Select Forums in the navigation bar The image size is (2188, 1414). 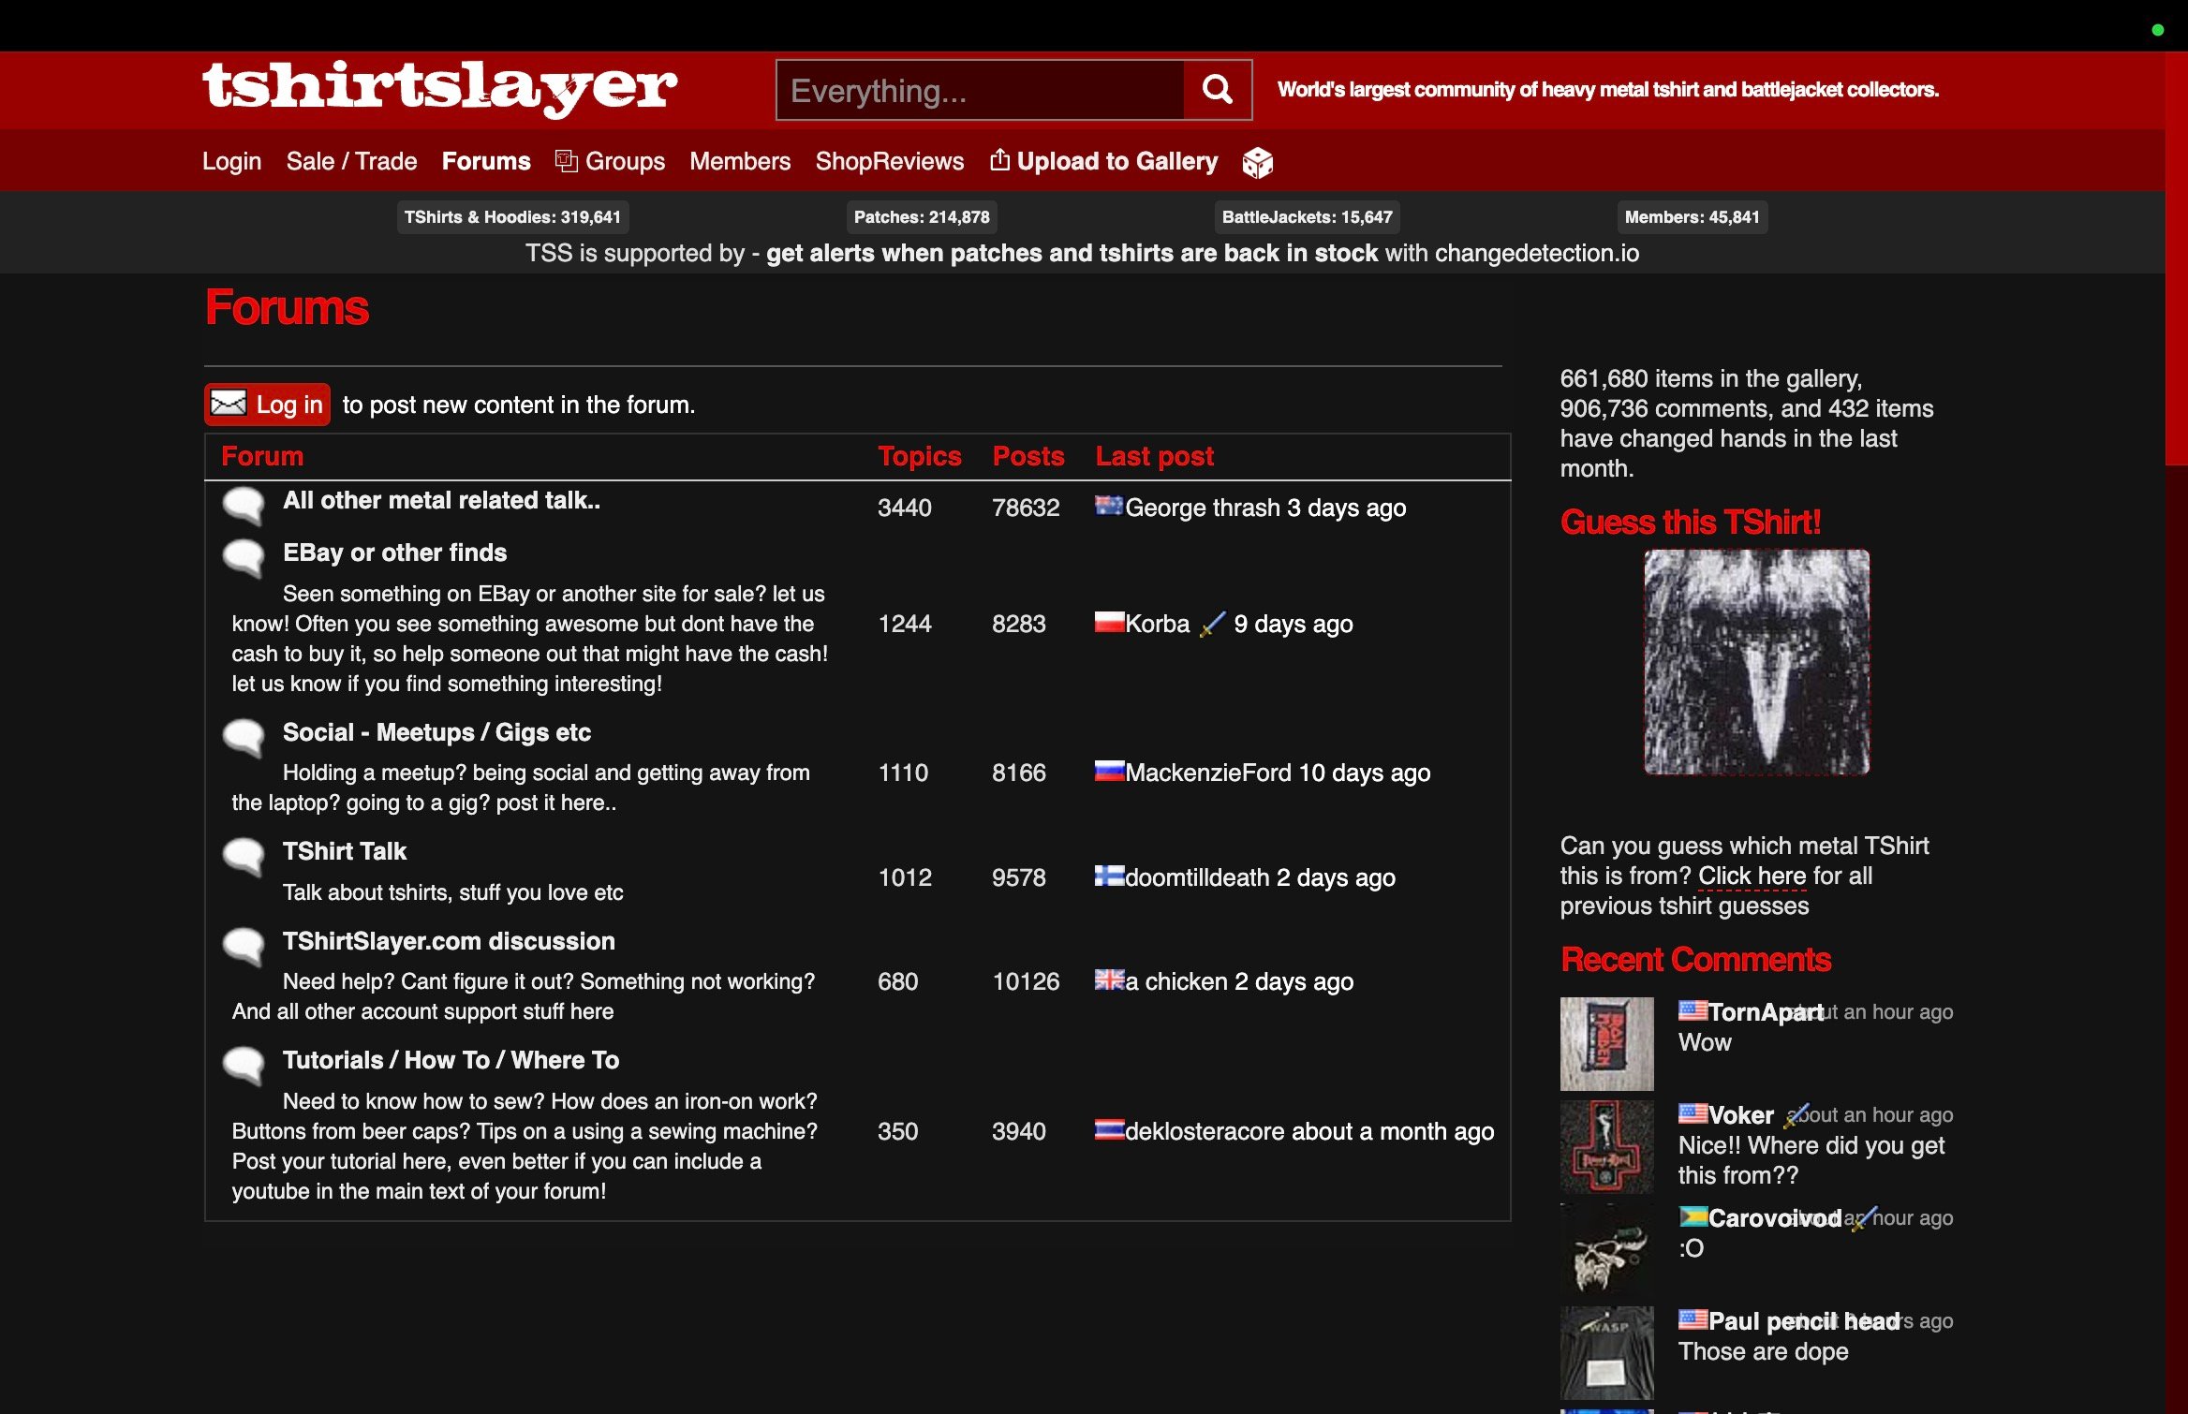(x=486, y=161)
